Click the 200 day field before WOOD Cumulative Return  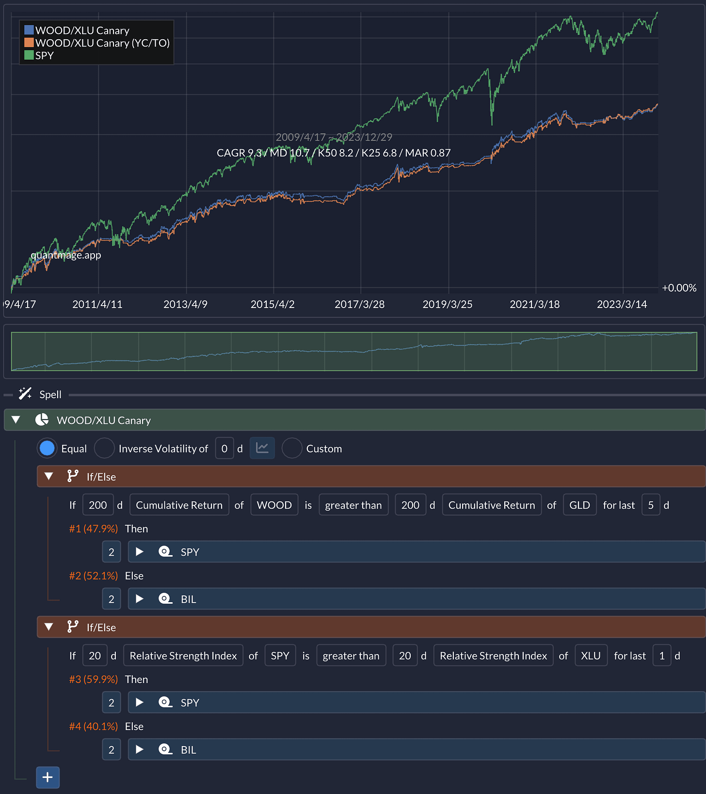click(98, 505)
